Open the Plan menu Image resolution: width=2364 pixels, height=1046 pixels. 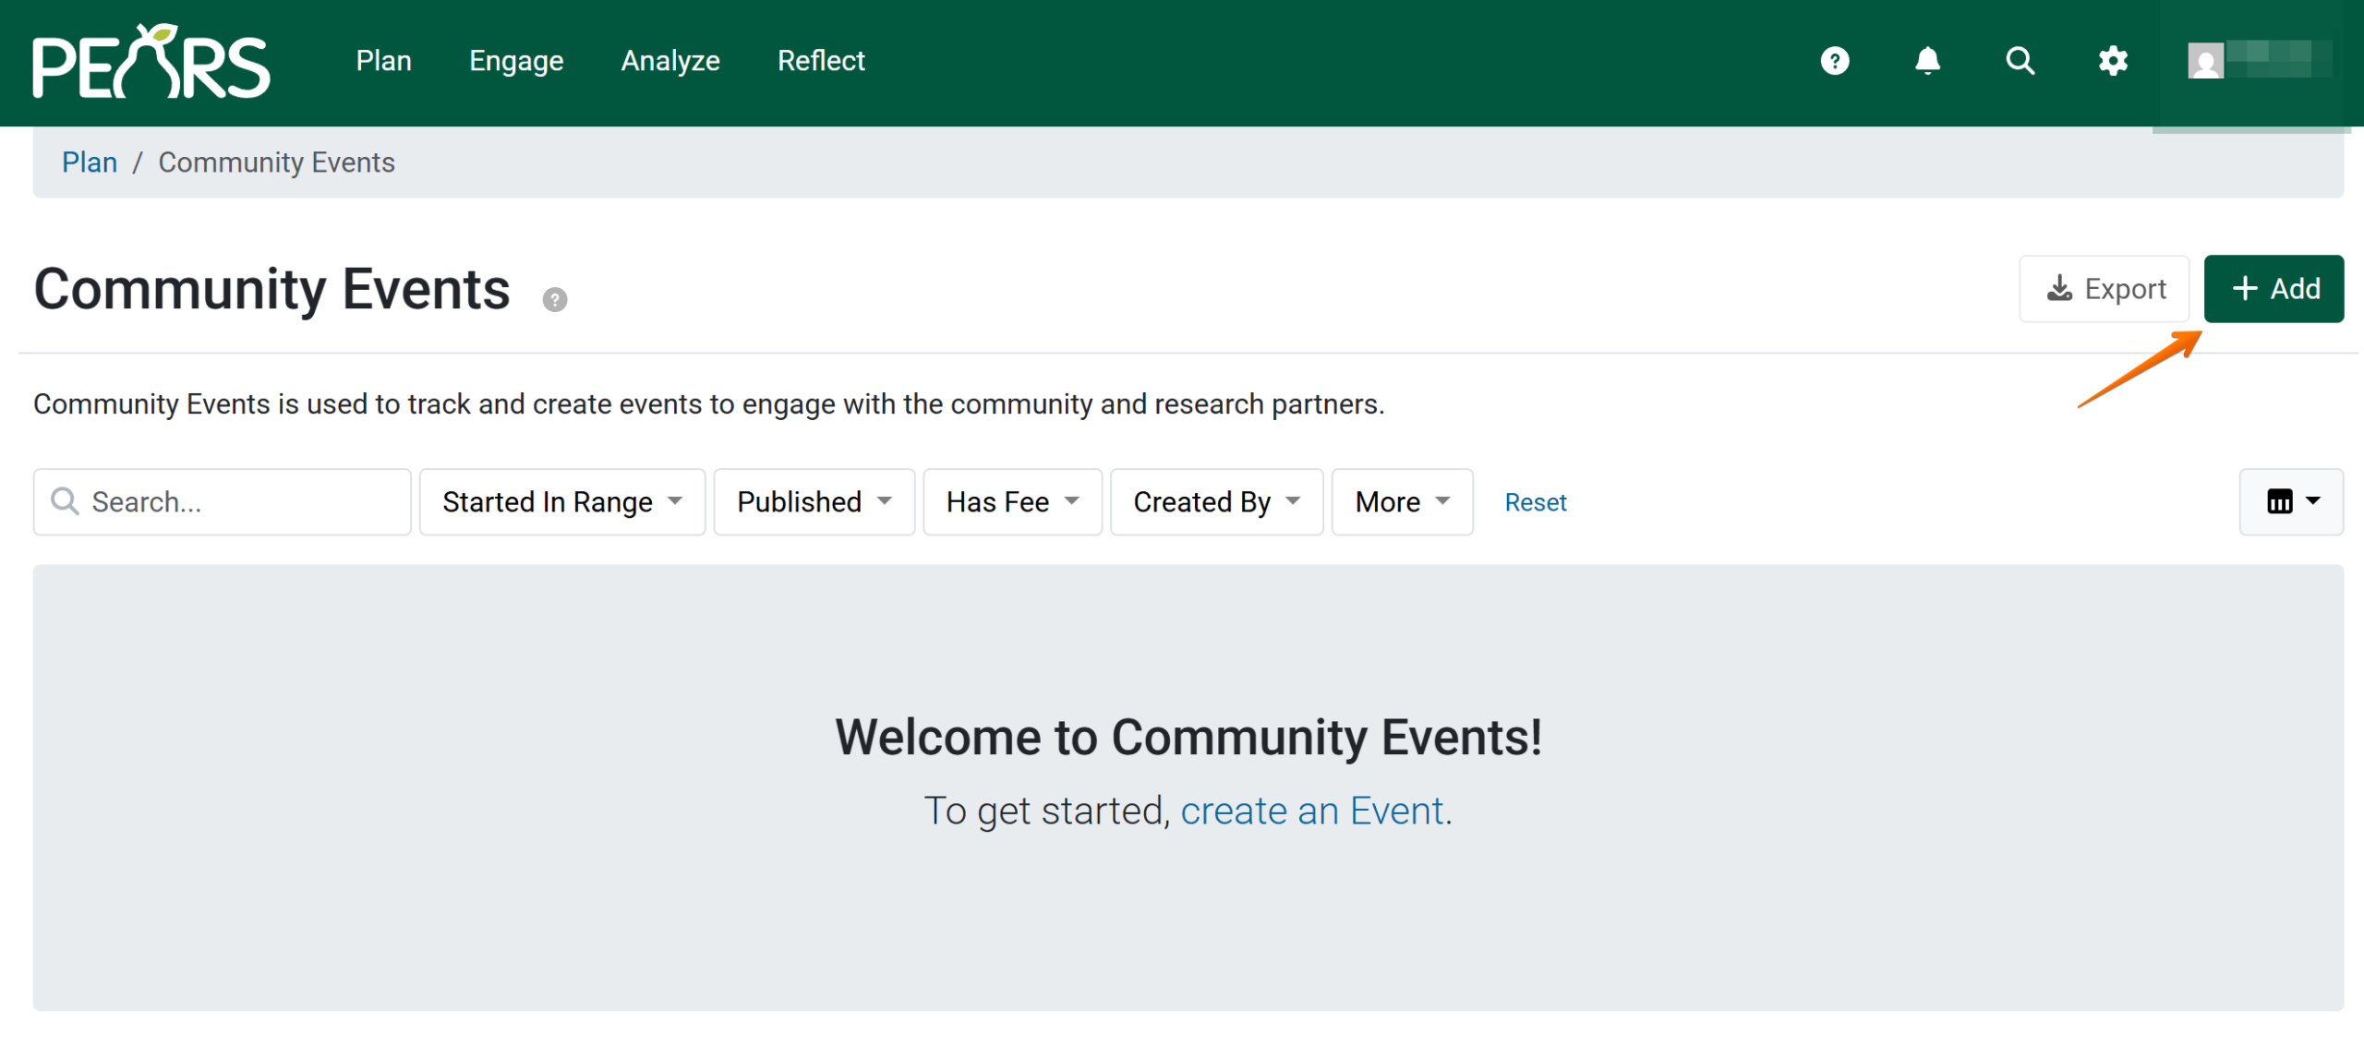click(x=383, y=61)
